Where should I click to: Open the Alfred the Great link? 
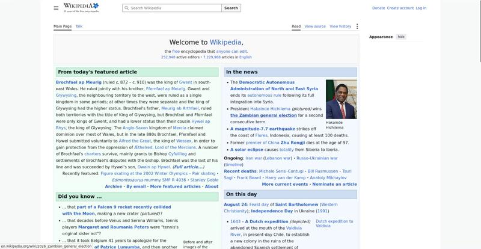pyautogui.click(x=135, y=141)
